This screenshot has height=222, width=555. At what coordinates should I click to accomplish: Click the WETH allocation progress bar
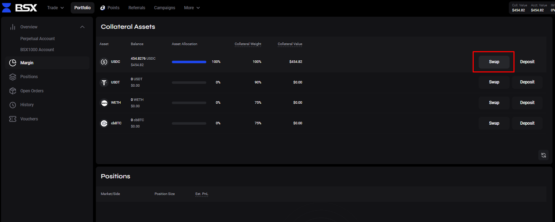point(189,103)
